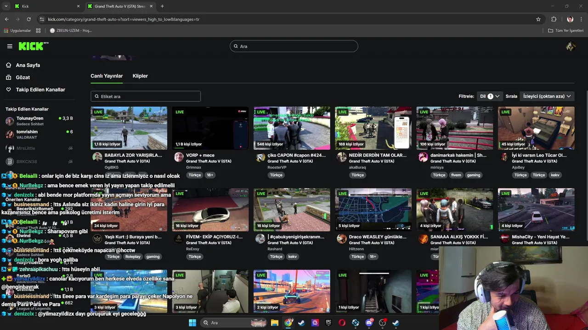Click the kekv tag under İyi ki varsın Leo
Screen dimensions: 588x330
(555, 175)
